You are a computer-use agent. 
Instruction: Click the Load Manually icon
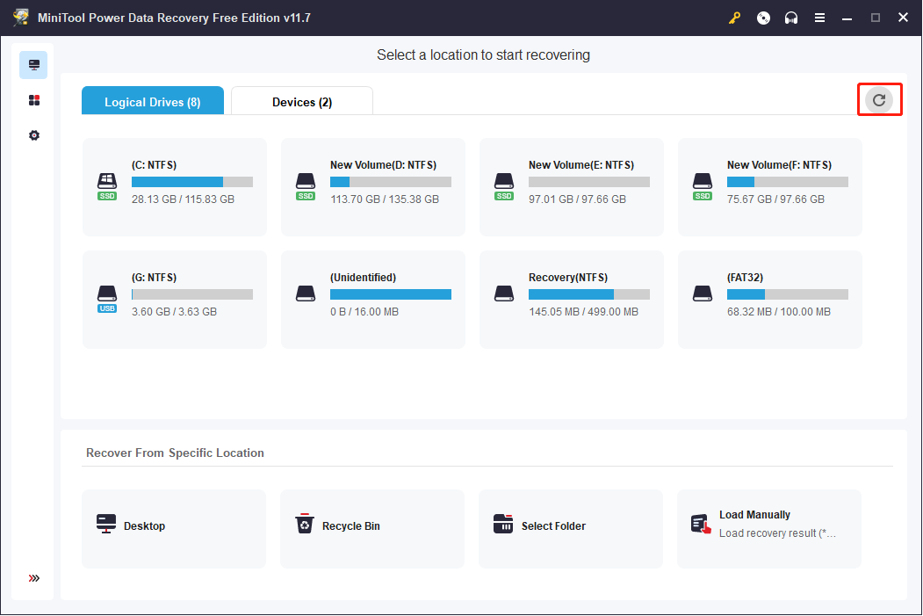pos(701,524)
